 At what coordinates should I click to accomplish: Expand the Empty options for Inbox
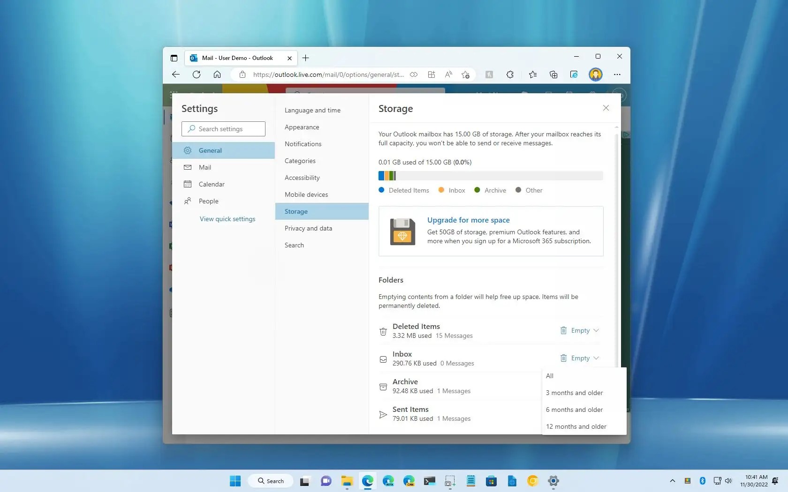tap(580, 358)
